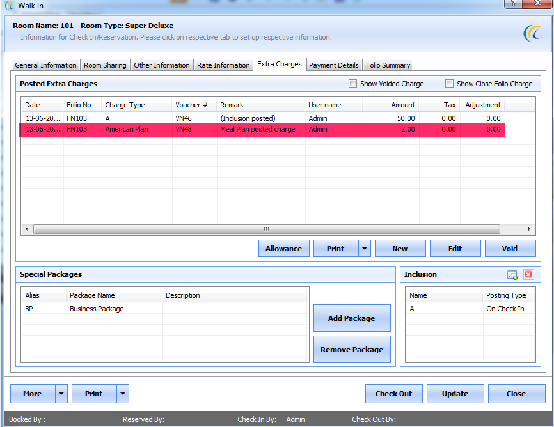Viewport: 554px width, 427px height.
Task: Open the Other Information tab
Action: pyautogui.click(x=161, y=65)
